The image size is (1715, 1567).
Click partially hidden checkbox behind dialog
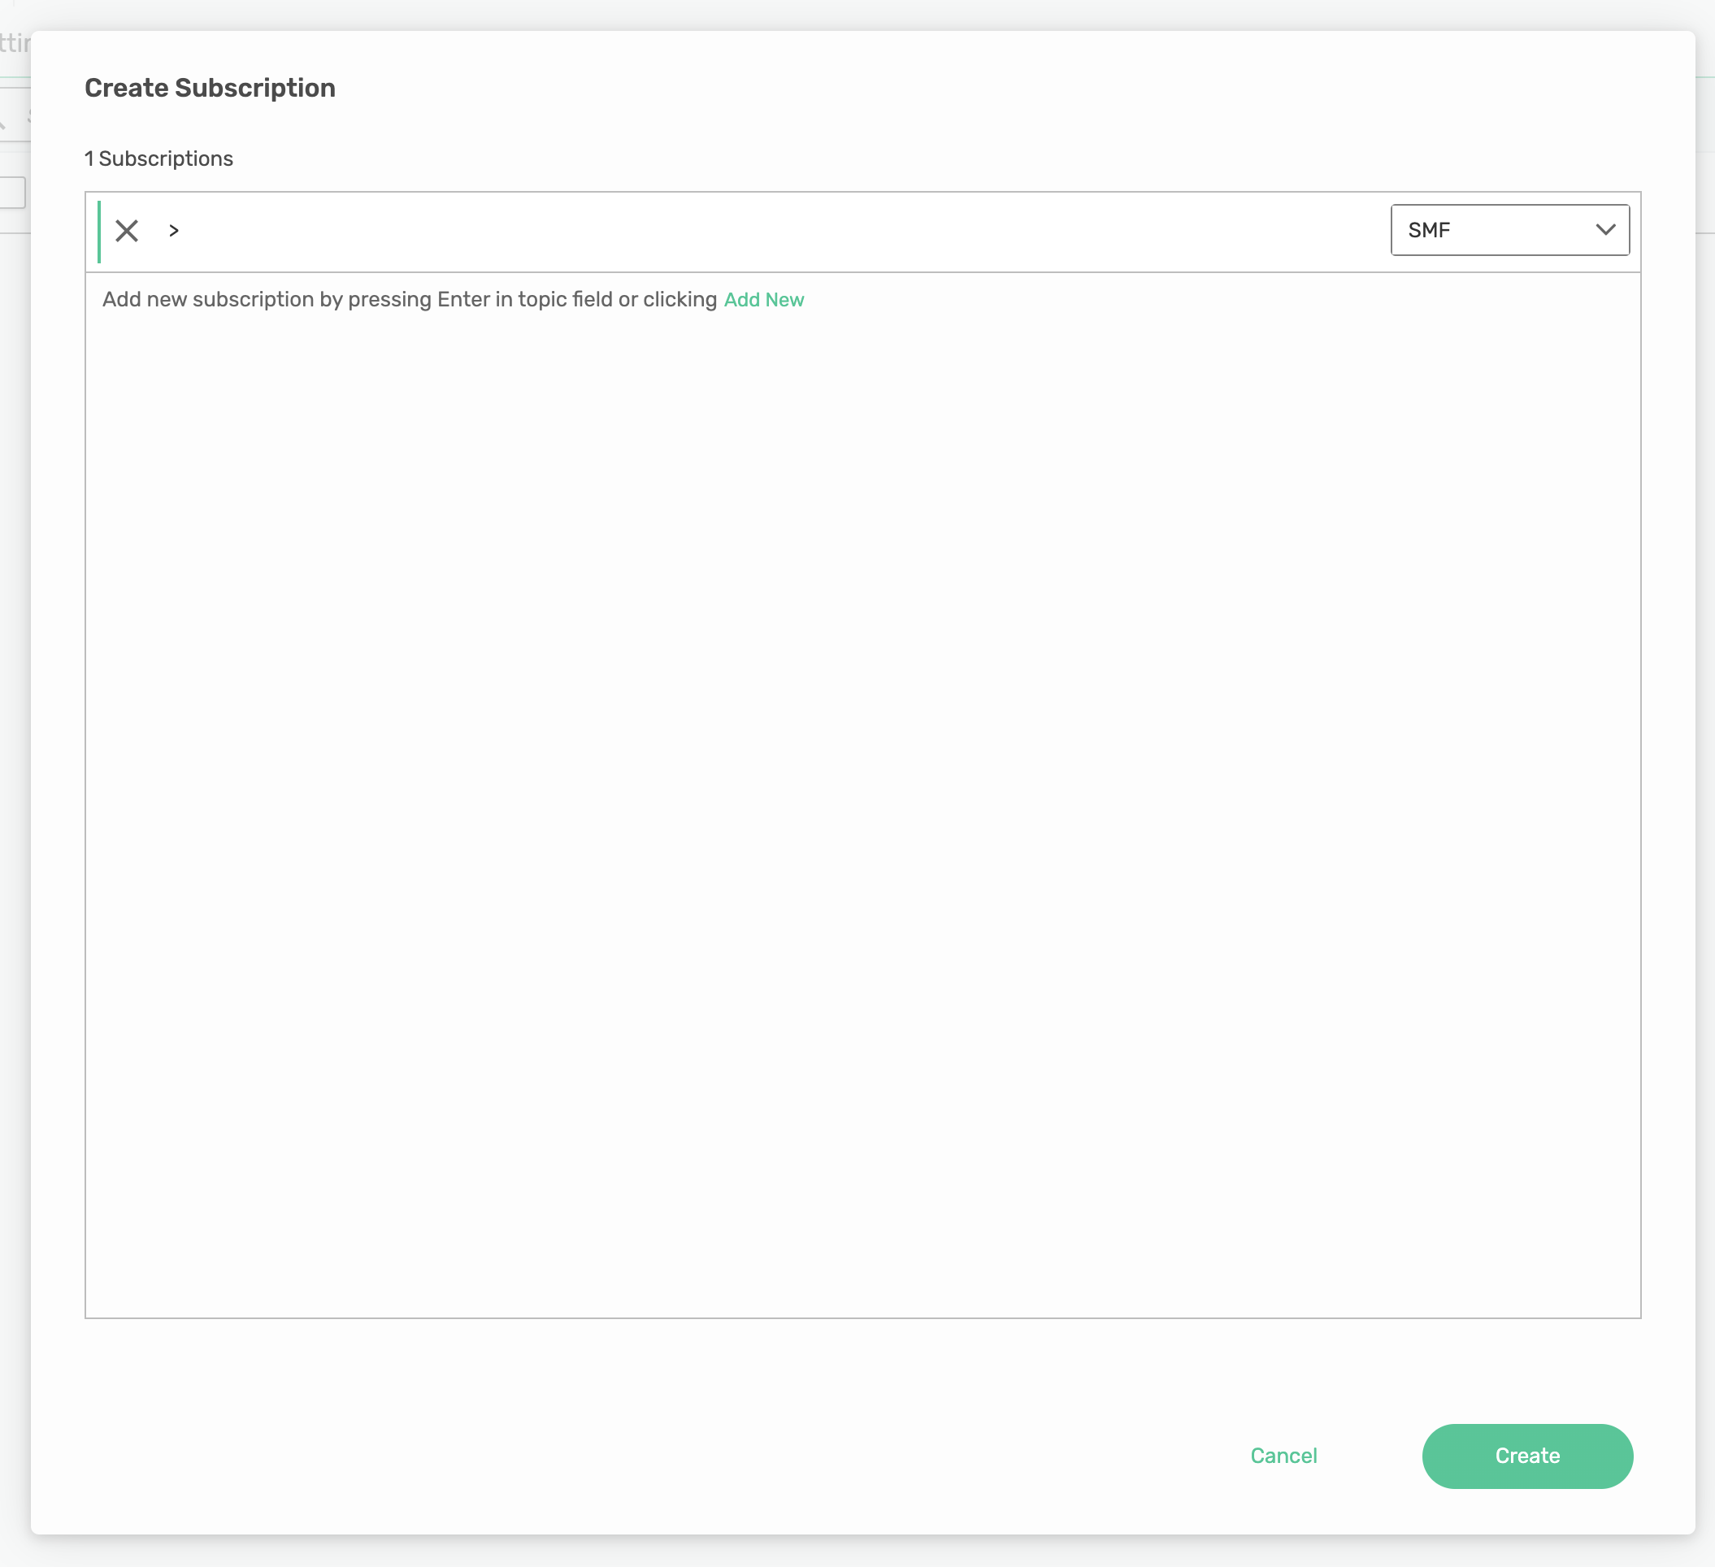click(12, 192)
